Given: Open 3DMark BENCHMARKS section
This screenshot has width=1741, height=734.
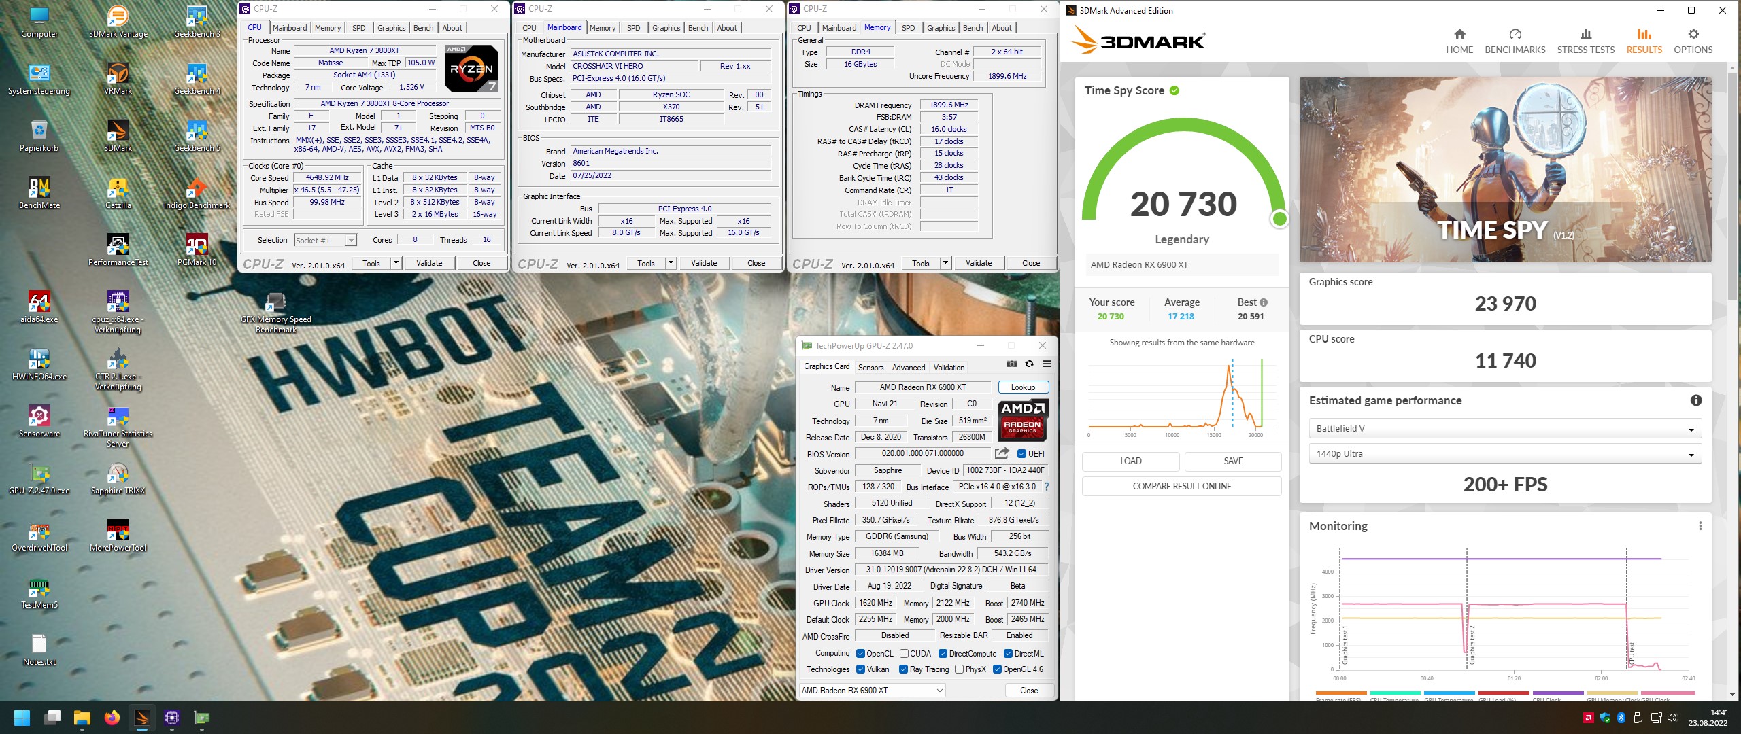Looking at the screenshot, I should tap(1515, 41).
